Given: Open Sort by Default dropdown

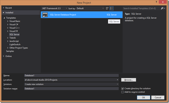Looking at the screenshot, I should coord(90,8).
